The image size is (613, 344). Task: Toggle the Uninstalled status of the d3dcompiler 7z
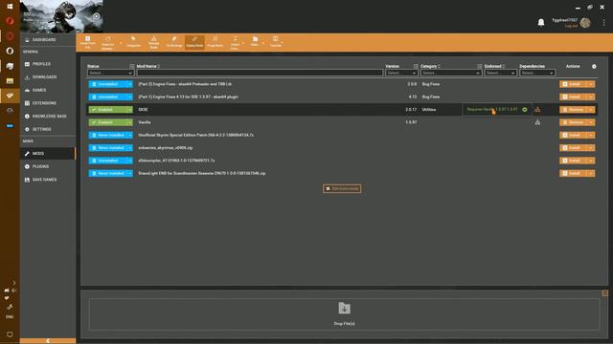(x=107, y=161)
